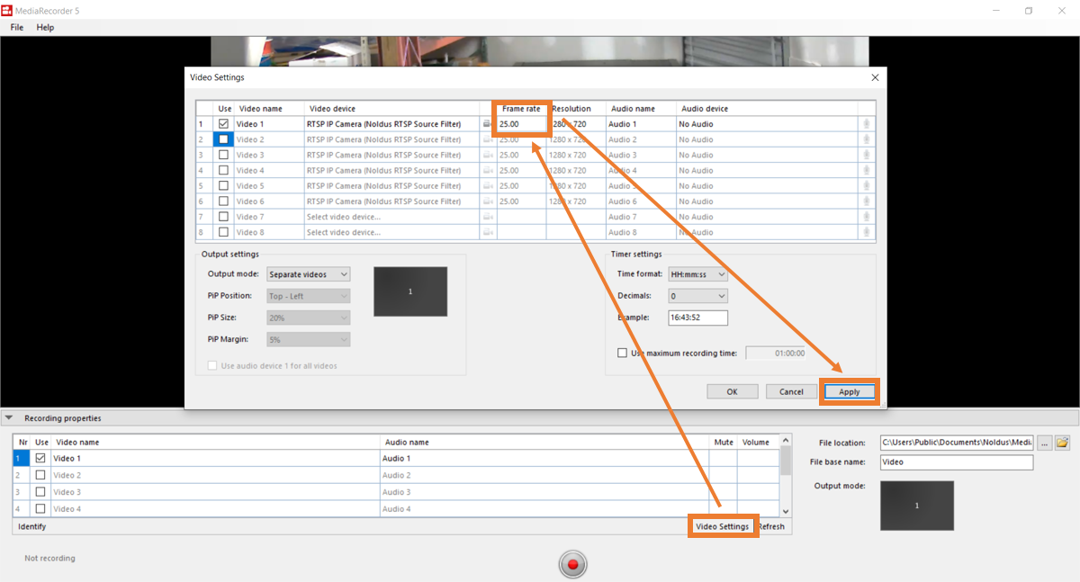Viewport: 1080px width, 582px height.
Task: Click the Identify button
Action: coord(32,526)
